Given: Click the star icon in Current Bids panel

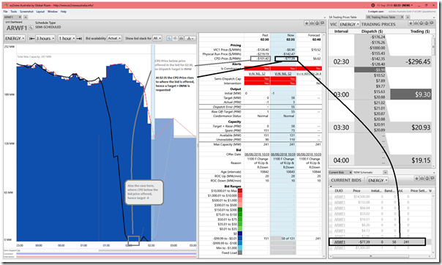Looking at the screenshot, I should click(416, 179).
